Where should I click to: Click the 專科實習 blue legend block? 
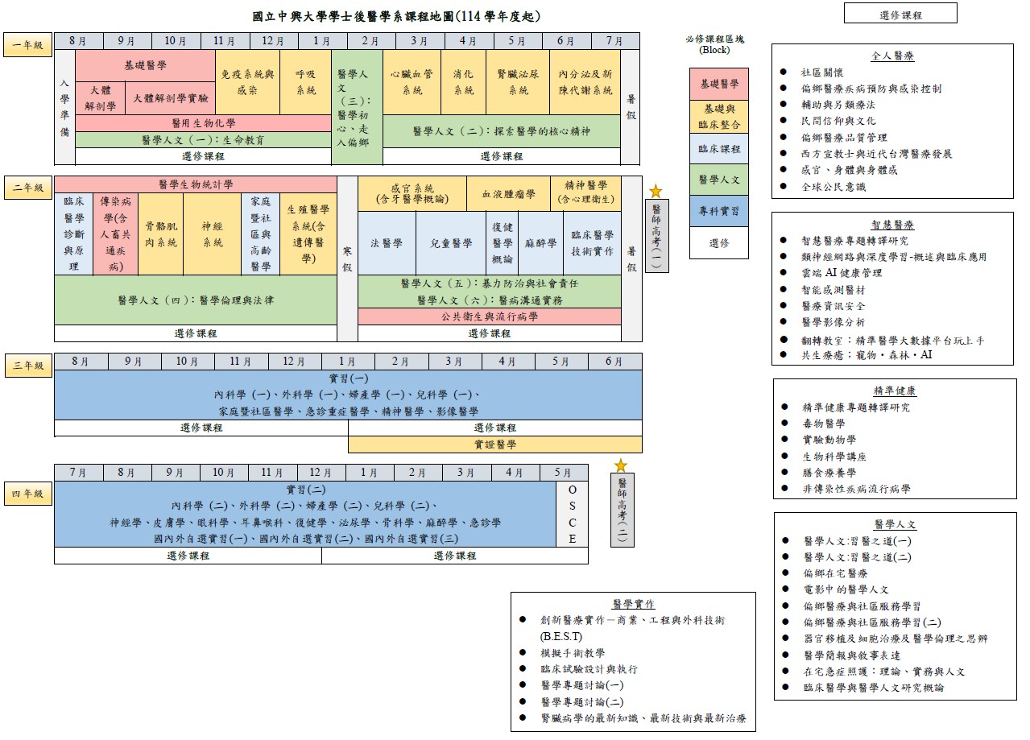point(718,211)
